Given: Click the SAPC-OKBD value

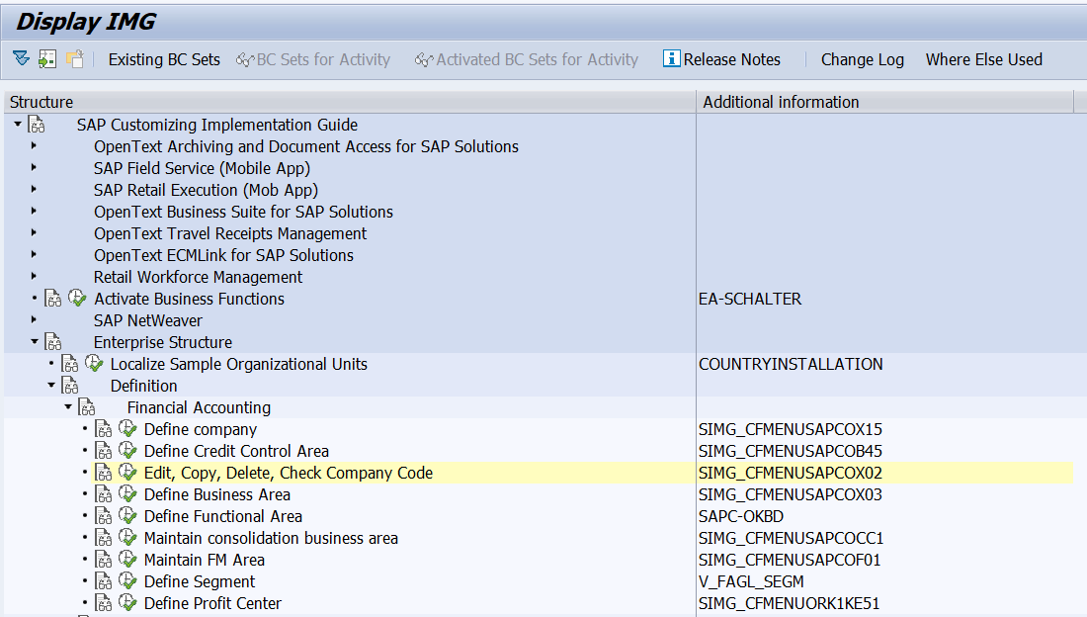Looking at the screenshot, I should pyautogui.click(x=741, y=516).
